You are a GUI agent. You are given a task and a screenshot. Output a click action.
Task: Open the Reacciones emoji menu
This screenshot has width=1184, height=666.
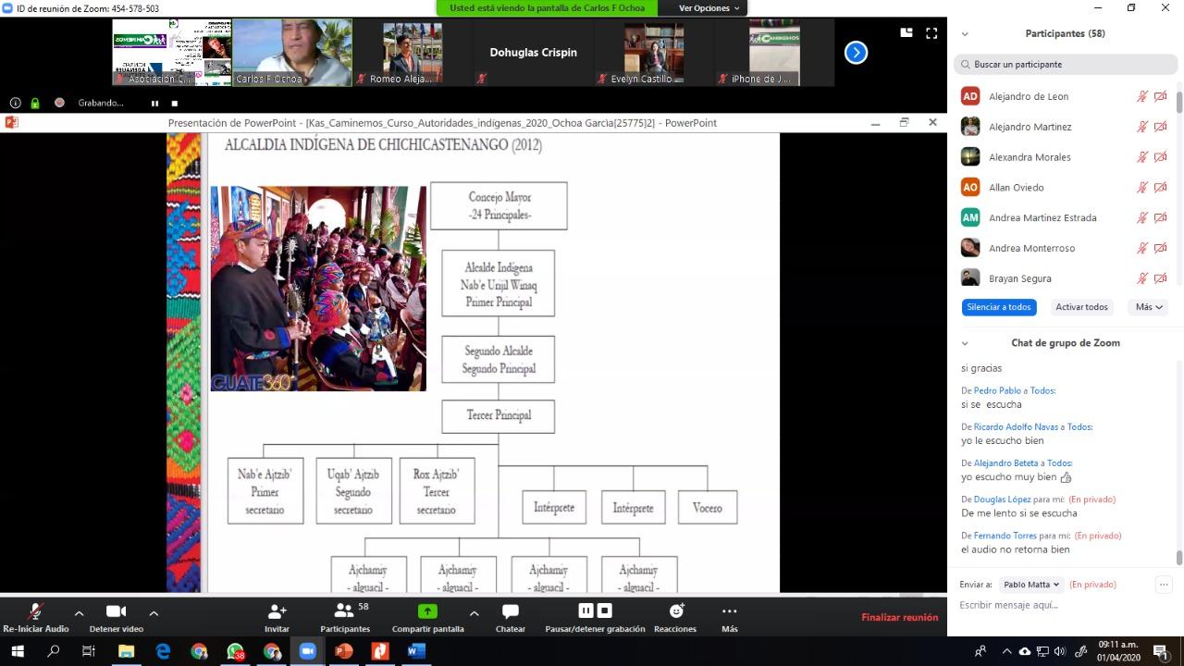(675, 612)
